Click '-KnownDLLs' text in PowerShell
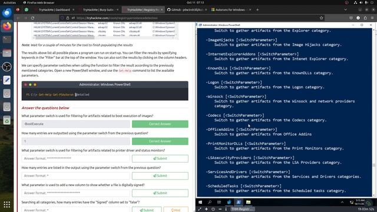 (217, 68)
